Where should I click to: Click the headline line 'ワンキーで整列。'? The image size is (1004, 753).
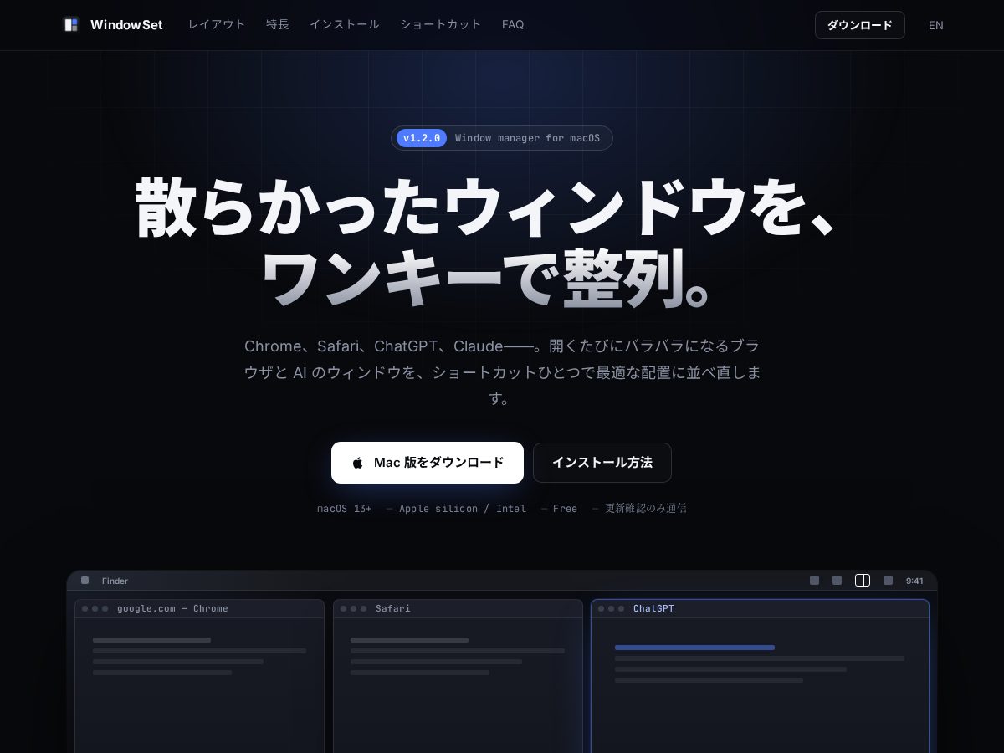(x=485, y=279)
